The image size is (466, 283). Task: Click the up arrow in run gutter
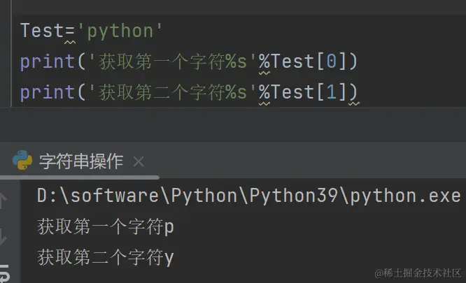click(4, 200)
